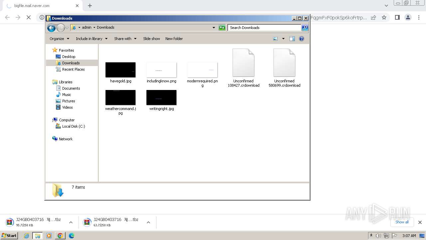Open the Share with menu
426x240 pixels.
(x=125, y=39)
